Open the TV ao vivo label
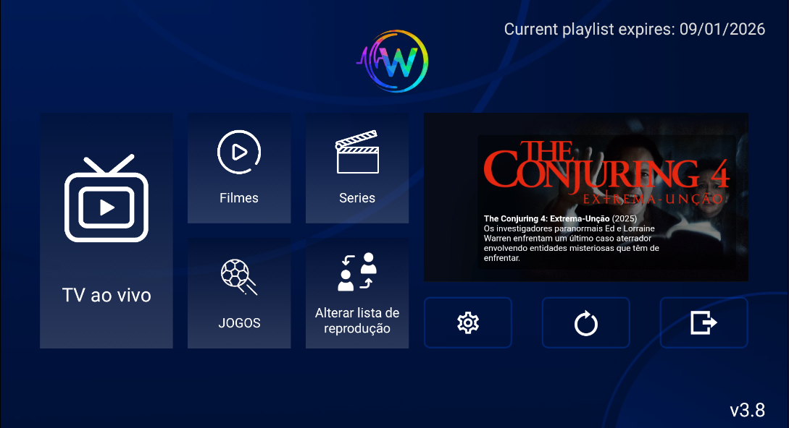 (x=107, y=295)
